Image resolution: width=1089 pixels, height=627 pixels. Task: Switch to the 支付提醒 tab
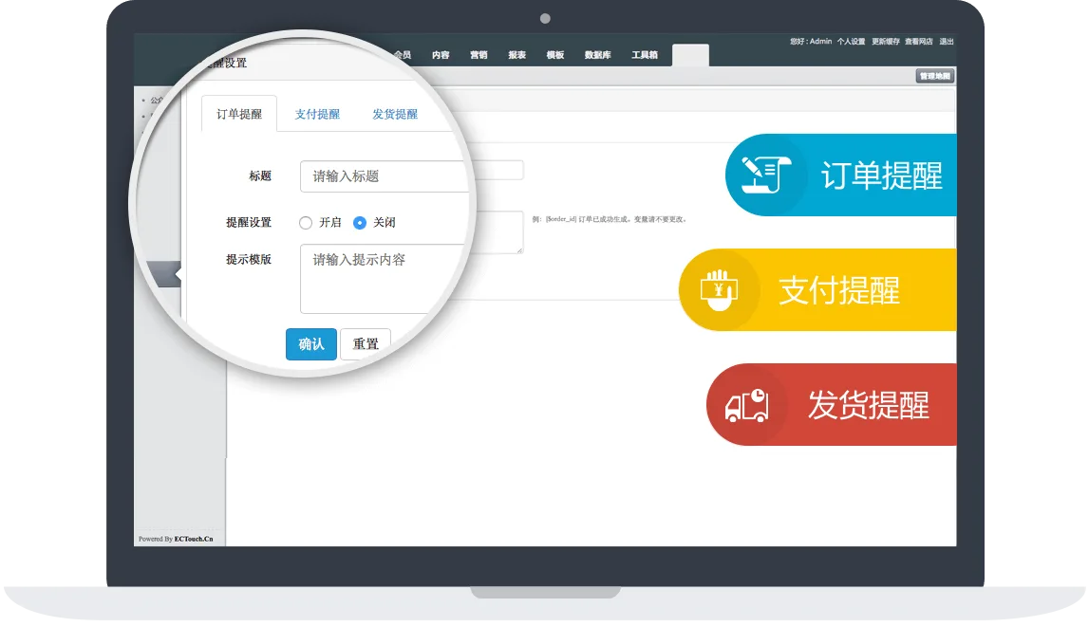317,114
